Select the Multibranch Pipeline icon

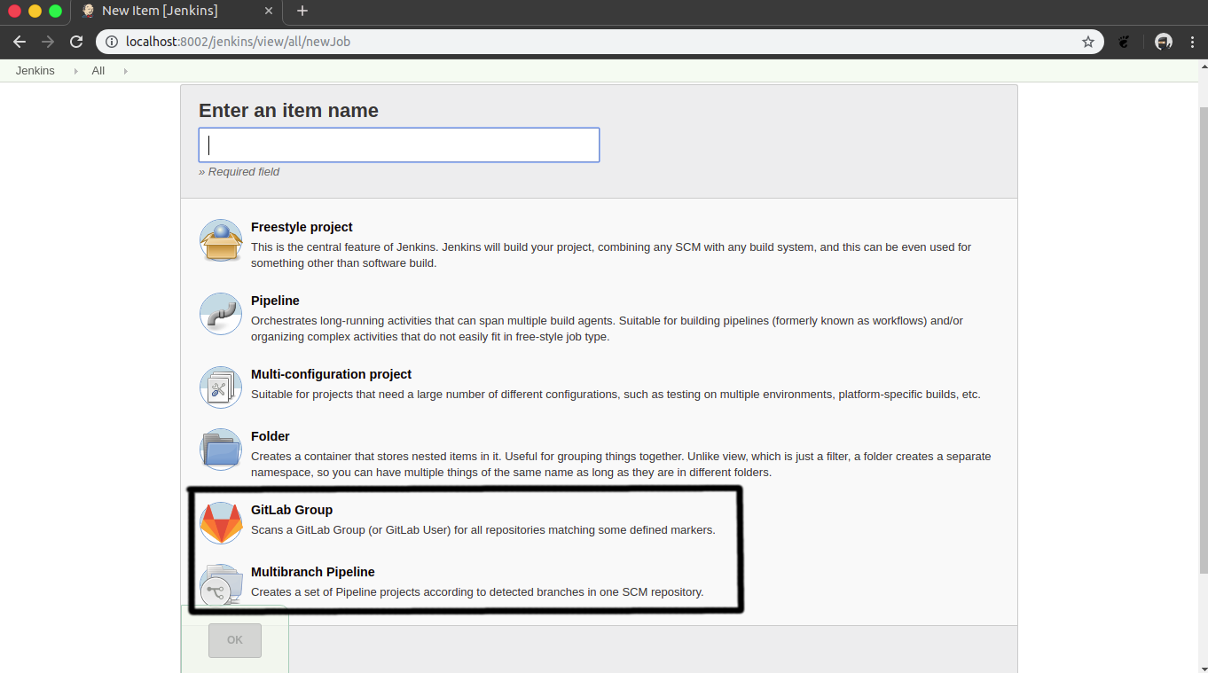[x=221, y=585]
